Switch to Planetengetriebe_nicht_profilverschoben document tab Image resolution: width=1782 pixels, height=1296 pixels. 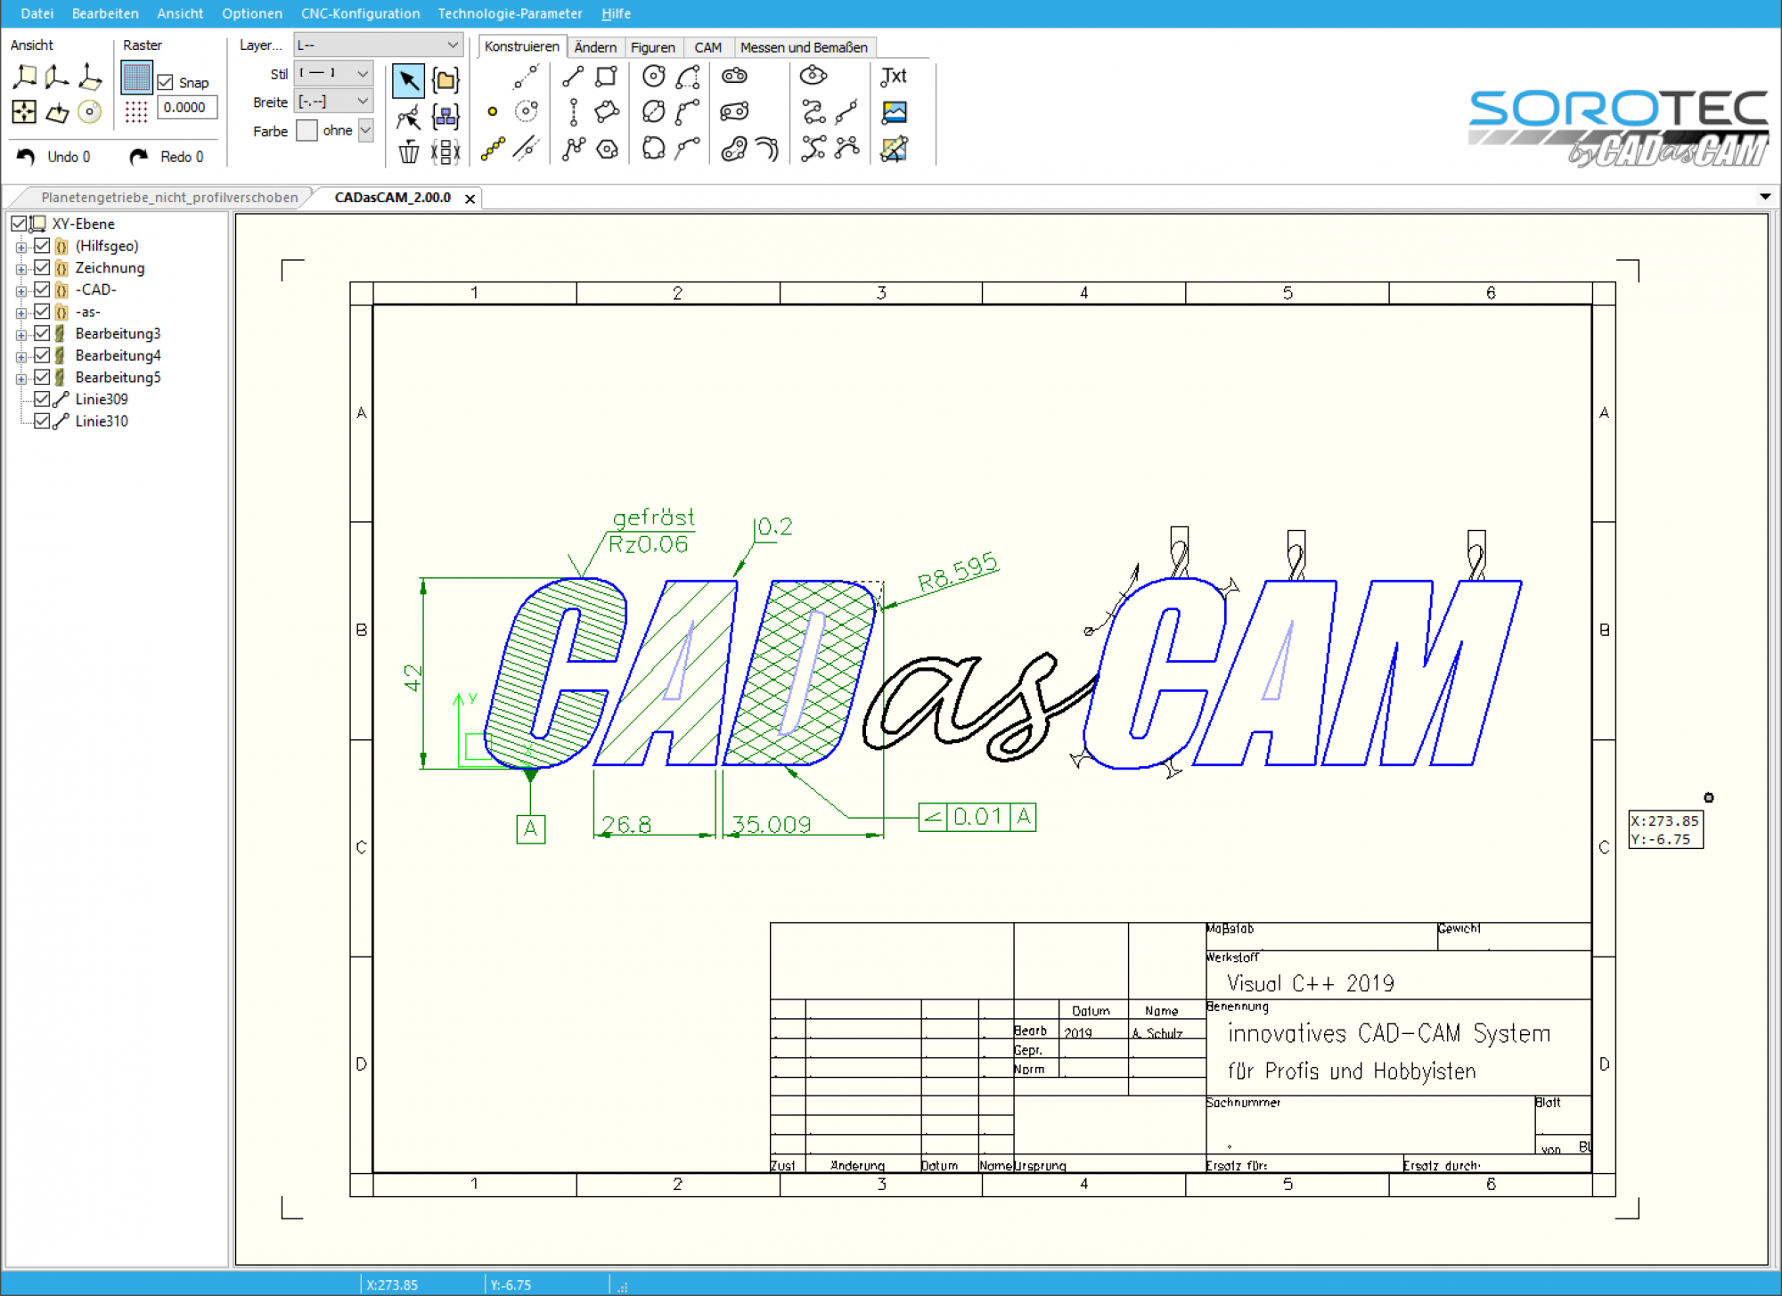click(169, 197)
